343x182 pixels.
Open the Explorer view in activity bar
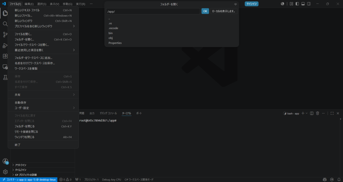point(5,13)
